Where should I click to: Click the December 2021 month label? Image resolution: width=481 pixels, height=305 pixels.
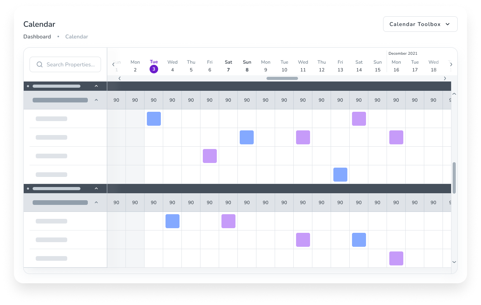[x=403, y=54]
